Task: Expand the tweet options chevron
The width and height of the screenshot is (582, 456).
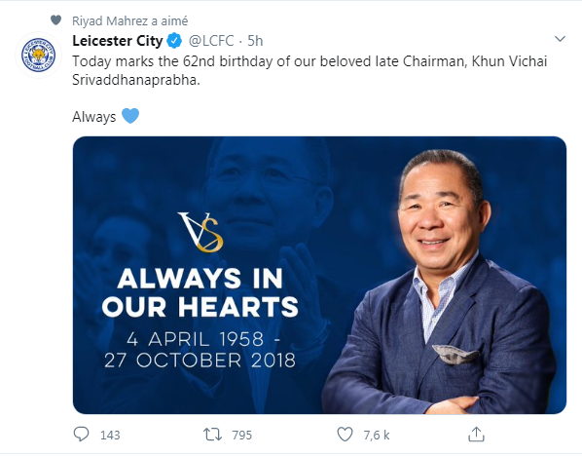Action: [x=560, y=39]
